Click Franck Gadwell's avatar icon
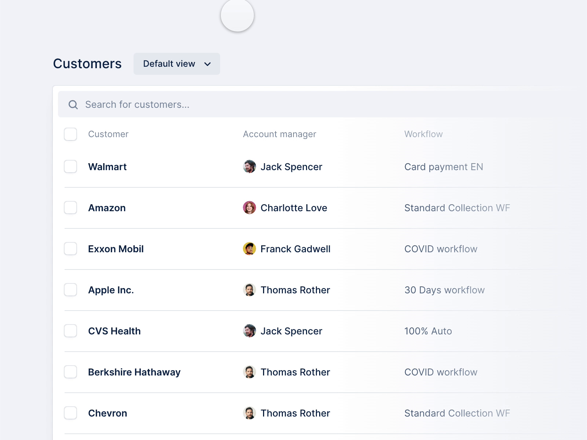This screenshot has height=440, width=587. (249, 249)
